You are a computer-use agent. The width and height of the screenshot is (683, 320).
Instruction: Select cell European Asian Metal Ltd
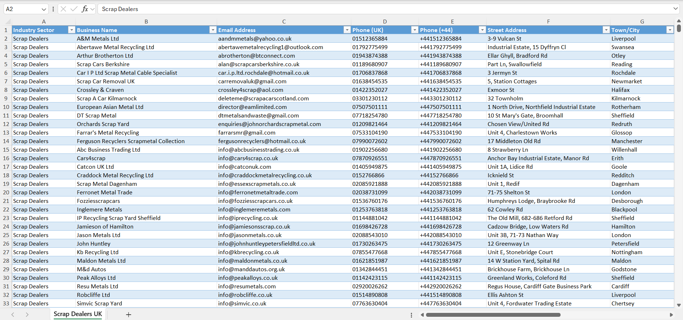(146, 107)
